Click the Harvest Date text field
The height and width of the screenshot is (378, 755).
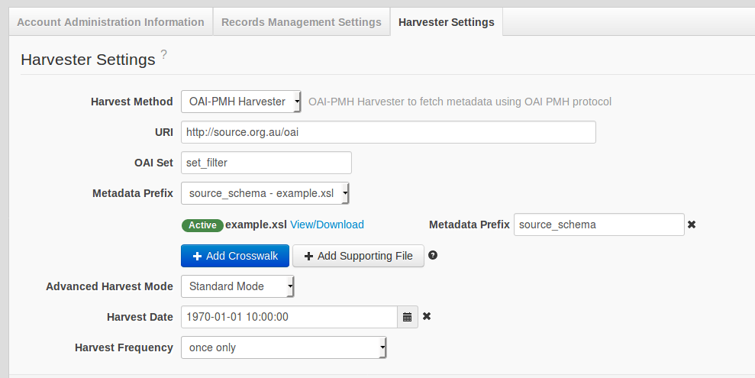(x=289, y=316)
